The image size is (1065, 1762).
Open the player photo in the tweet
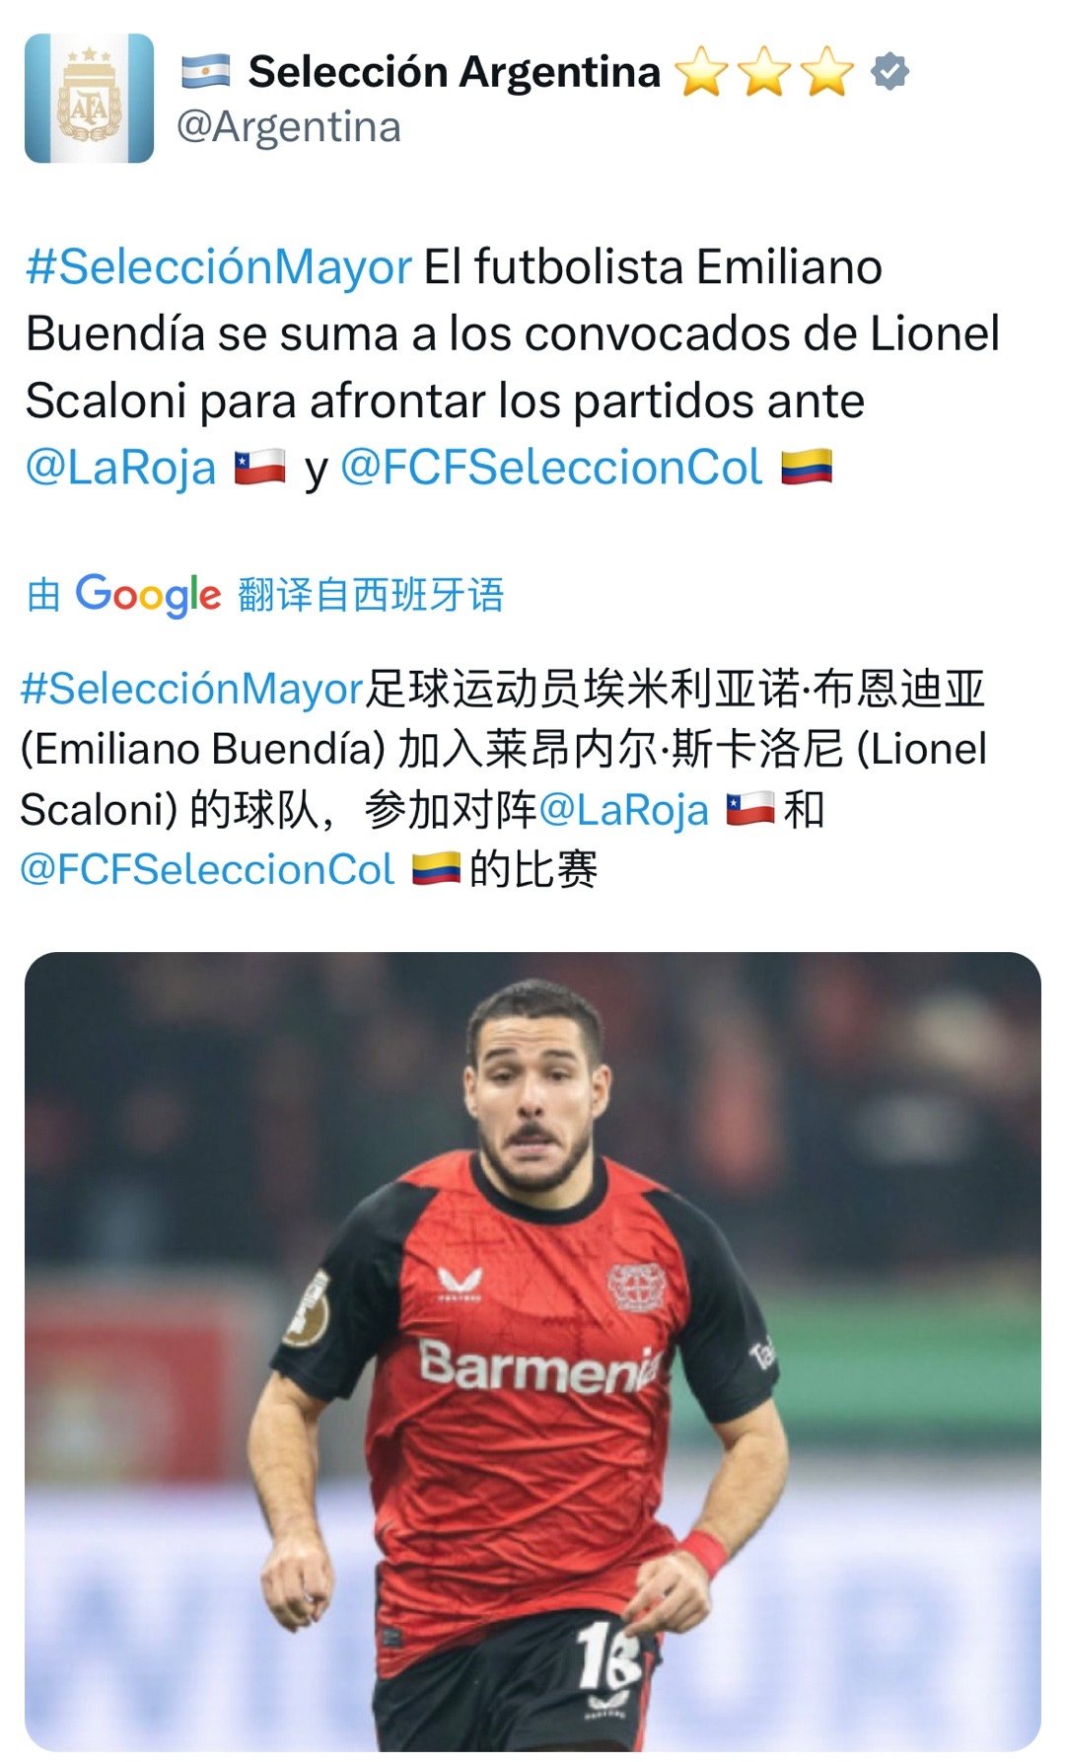tap(532, 1351)
